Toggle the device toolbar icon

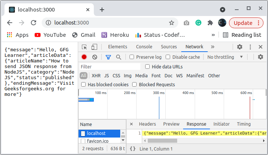click(94, 47)
